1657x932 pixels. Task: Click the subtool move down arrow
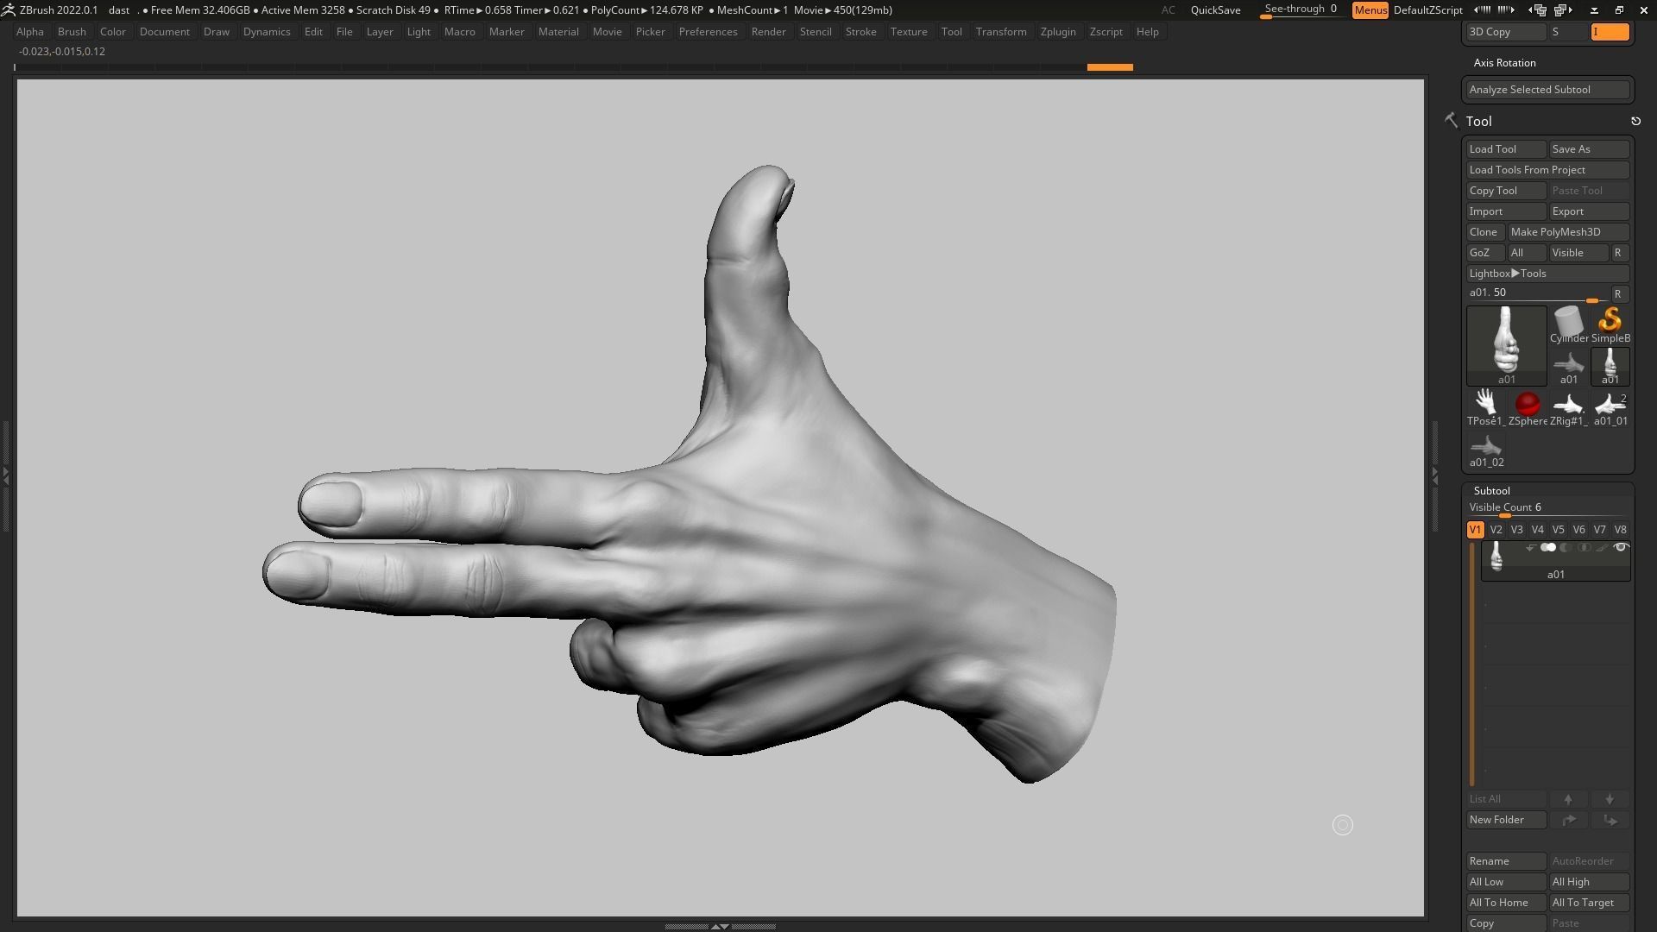coord(1610,799)
